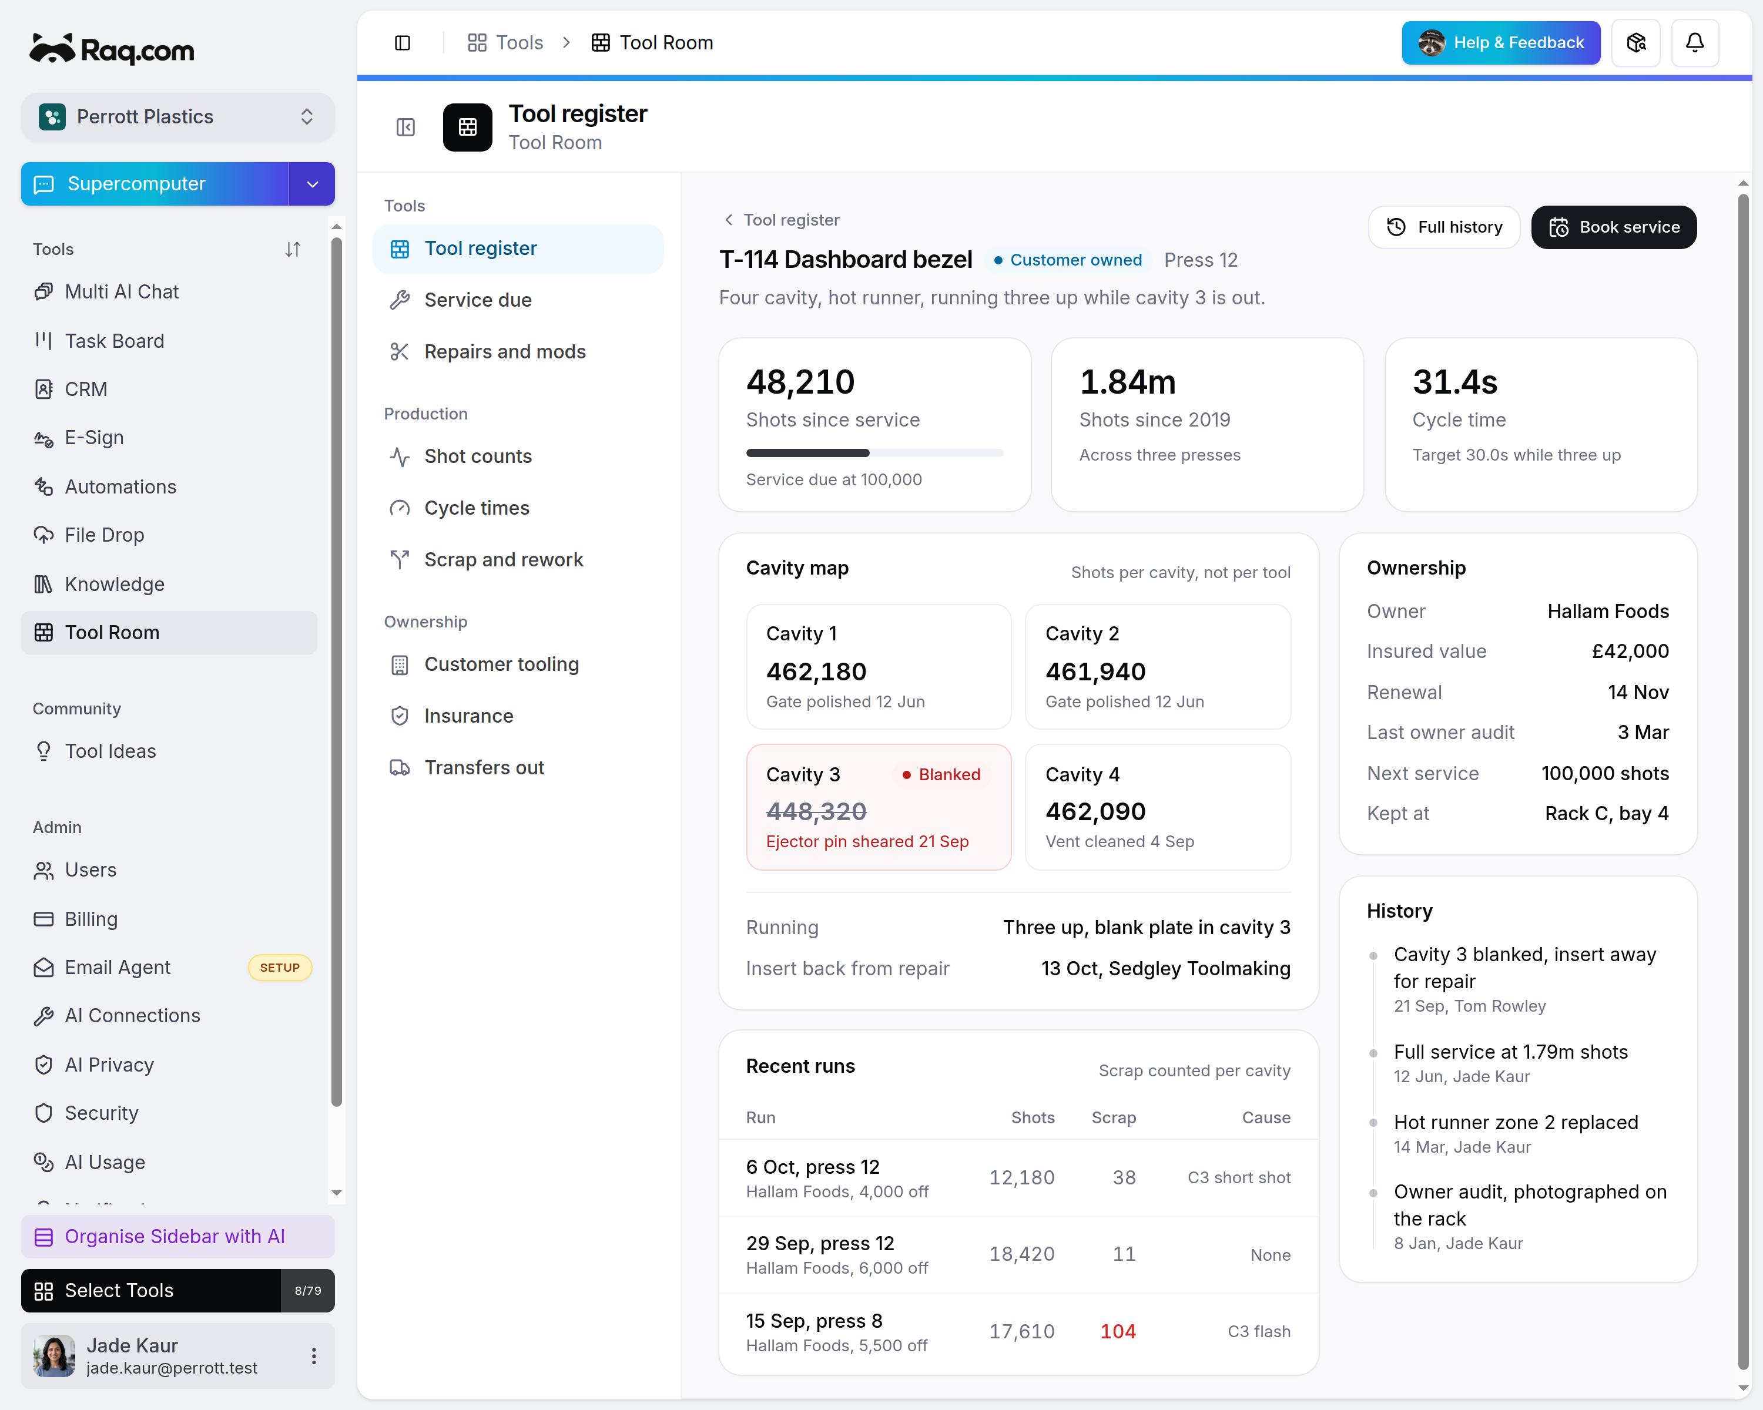
Task: Open AI Connections settings
Action: point(169,1015)
